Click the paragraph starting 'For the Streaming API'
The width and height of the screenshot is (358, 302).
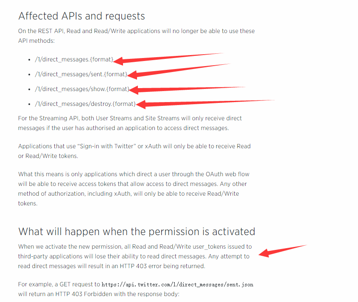click(x=130, y=123)
